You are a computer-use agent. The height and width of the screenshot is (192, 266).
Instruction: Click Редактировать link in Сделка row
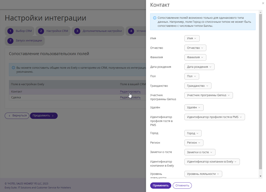[130, 97]
